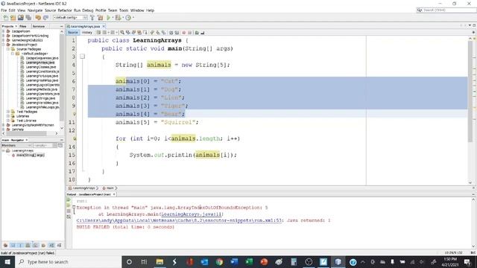Click the Type here to search box

[68, 261]
